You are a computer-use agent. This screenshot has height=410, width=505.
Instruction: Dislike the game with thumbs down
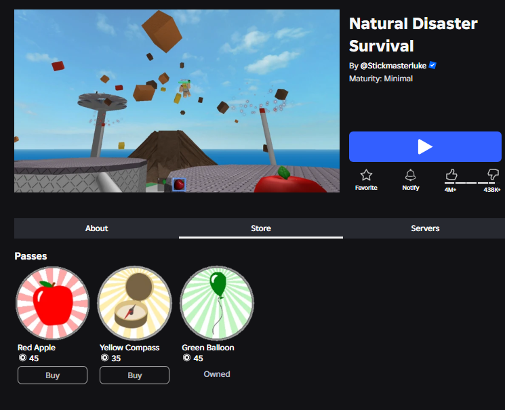493,174
